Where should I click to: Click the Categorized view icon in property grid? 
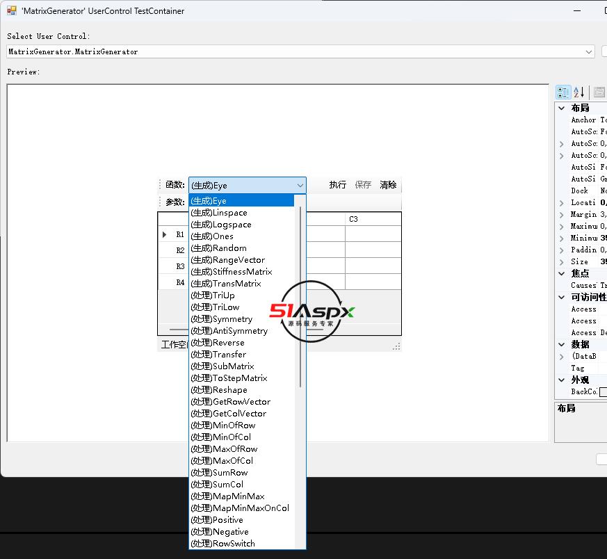coord(563,92)
